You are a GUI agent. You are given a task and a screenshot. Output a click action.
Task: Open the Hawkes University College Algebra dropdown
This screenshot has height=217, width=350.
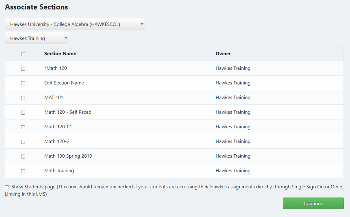pos(75,24)
